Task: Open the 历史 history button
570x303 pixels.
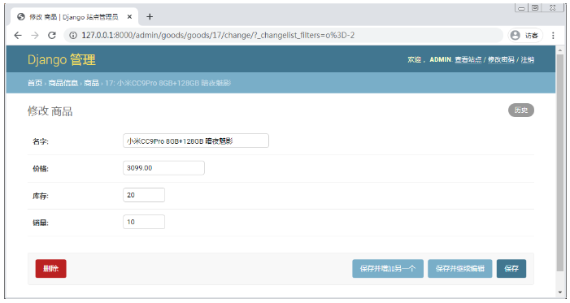Action: pos(521,110)
